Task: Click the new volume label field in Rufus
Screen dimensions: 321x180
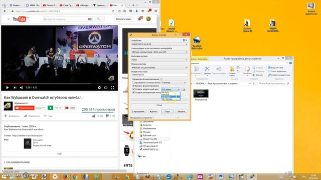Action: (x=159, y=75)
